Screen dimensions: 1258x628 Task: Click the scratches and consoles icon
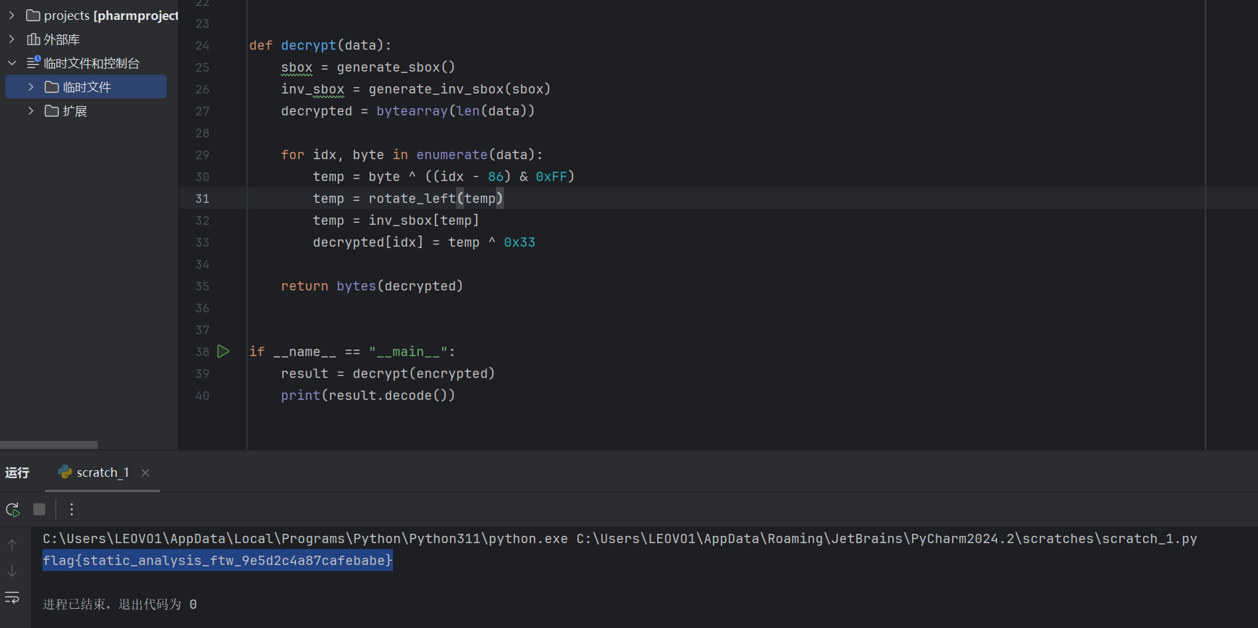[33, 63]
